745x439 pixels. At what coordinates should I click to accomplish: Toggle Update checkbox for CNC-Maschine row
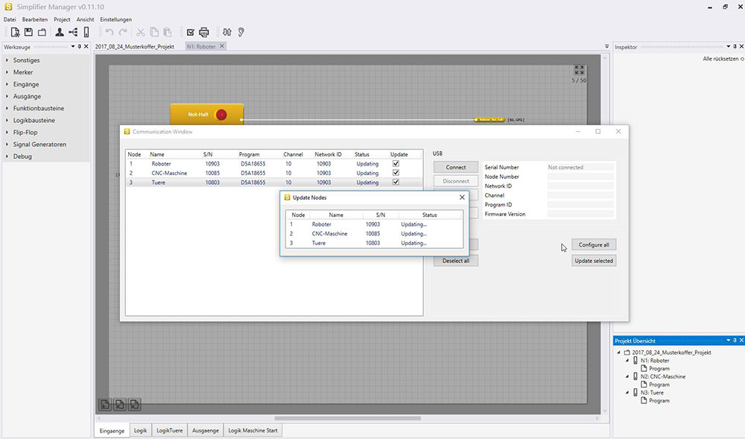coord(396,173)
